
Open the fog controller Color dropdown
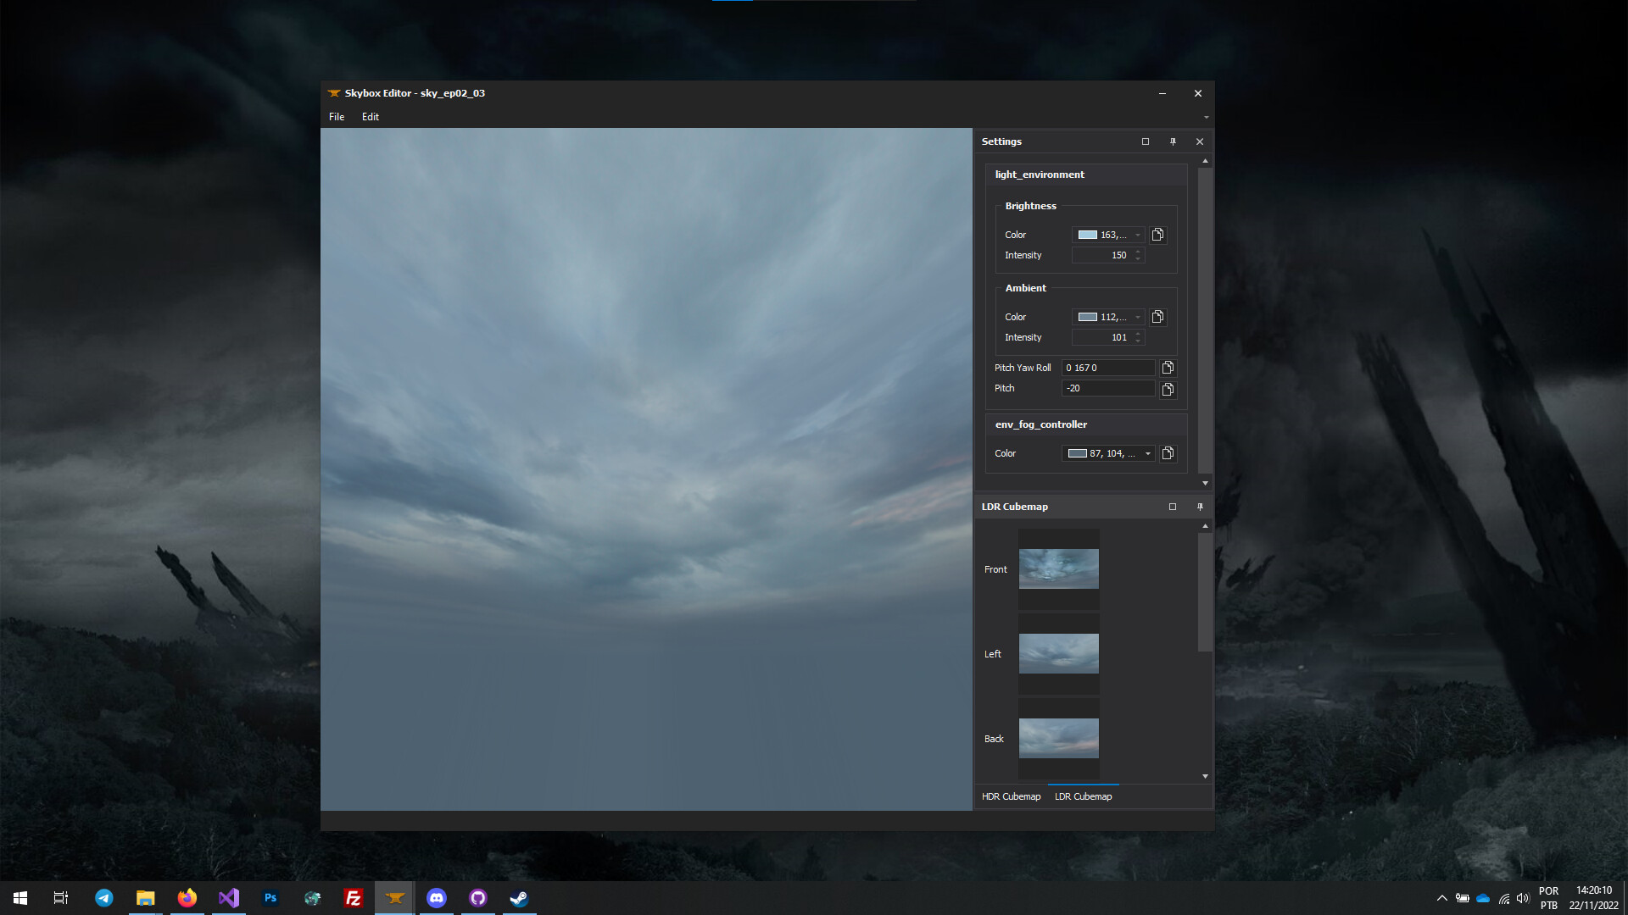click(1147, 453)
